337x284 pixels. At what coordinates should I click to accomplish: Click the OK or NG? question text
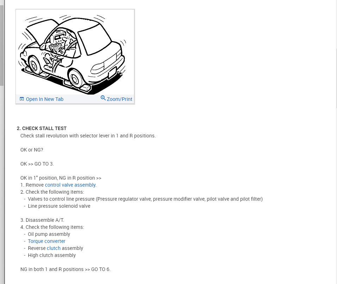coord(32,150)
